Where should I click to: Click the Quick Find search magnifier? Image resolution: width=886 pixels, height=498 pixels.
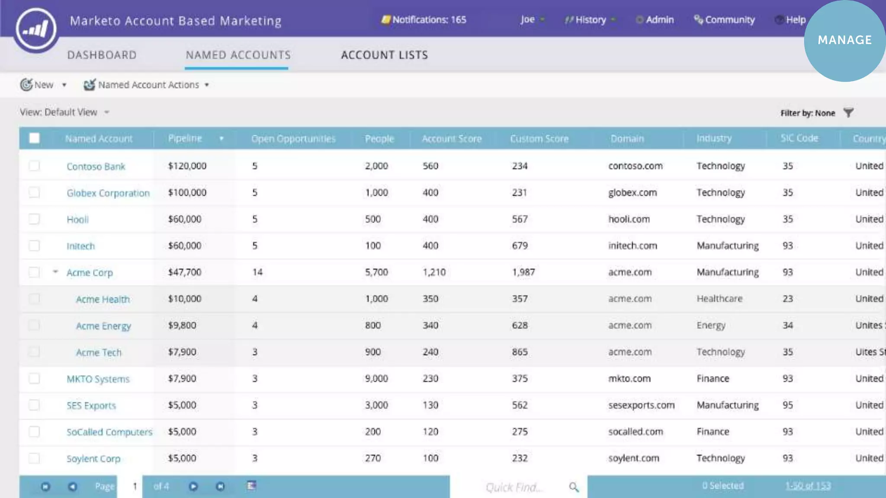(x=574, y=487)
